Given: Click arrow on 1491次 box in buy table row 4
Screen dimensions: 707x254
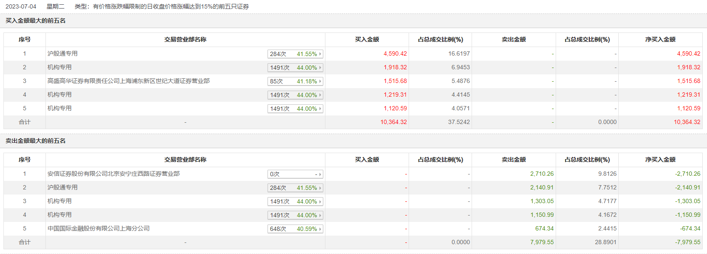Looking at the screenshot, I should 320,95.
